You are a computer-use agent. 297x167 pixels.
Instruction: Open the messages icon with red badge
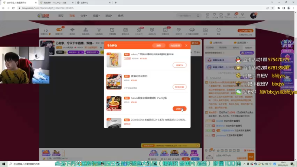[x=235, y=15]
